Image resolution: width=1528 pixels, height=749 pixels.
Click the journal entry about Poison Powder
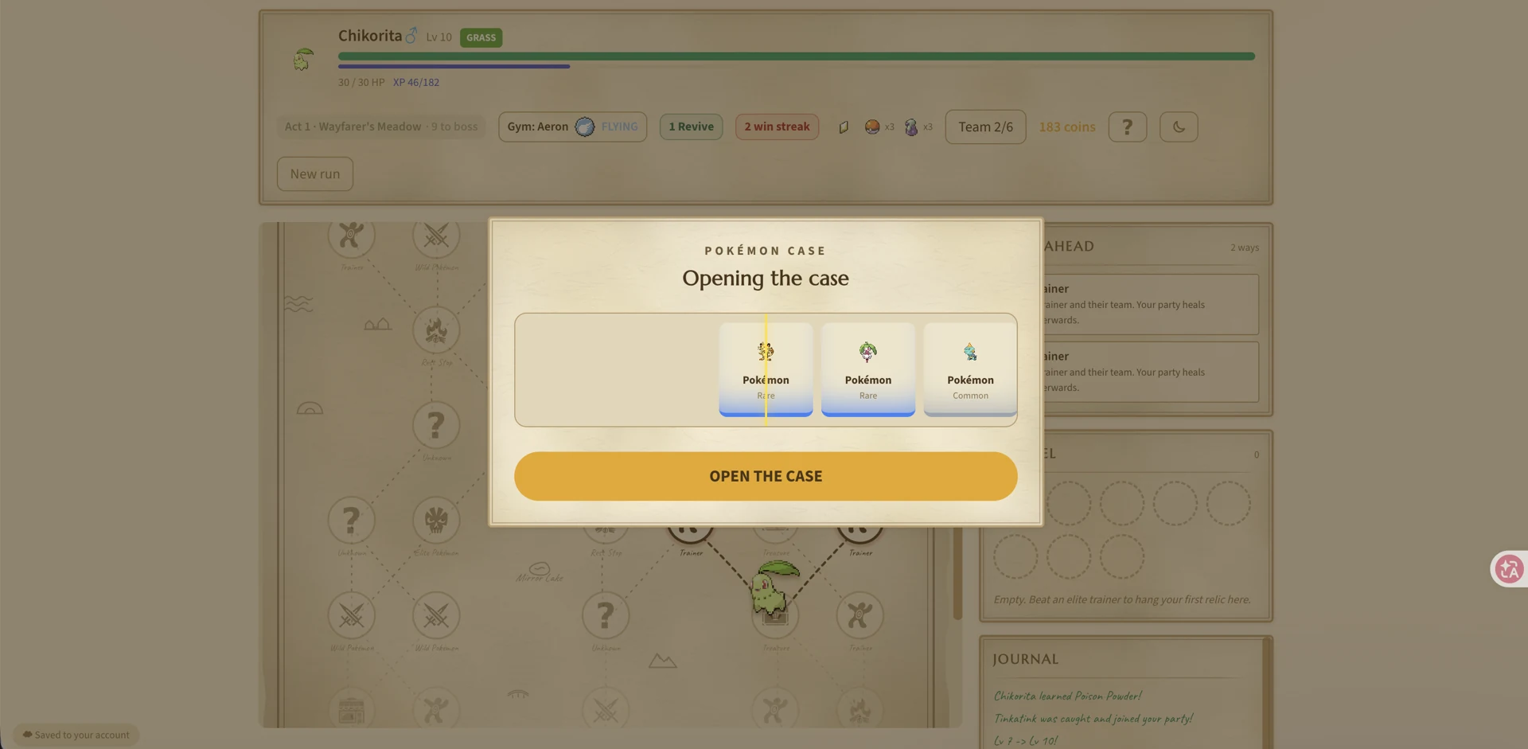pyautogui.click(x=1067, y=696)
